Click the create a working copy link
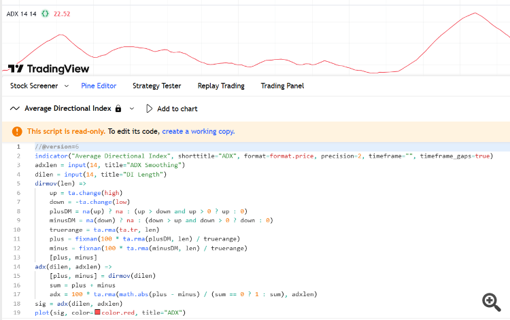This screenshot has width=510, height=320. 198,131
